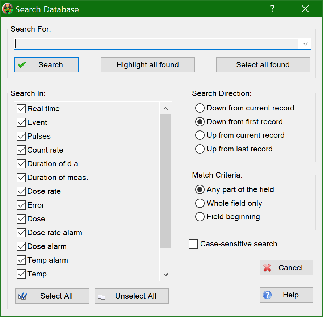The width and height of the screenshot is (323, 317).
Task: Click Highlight all found button
Action: point(148,65)
